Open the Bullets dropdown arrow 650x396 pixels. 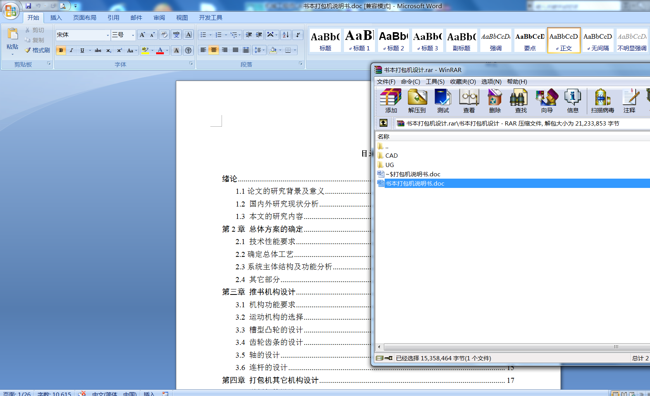pyautogui.click(x=210, y=35)
